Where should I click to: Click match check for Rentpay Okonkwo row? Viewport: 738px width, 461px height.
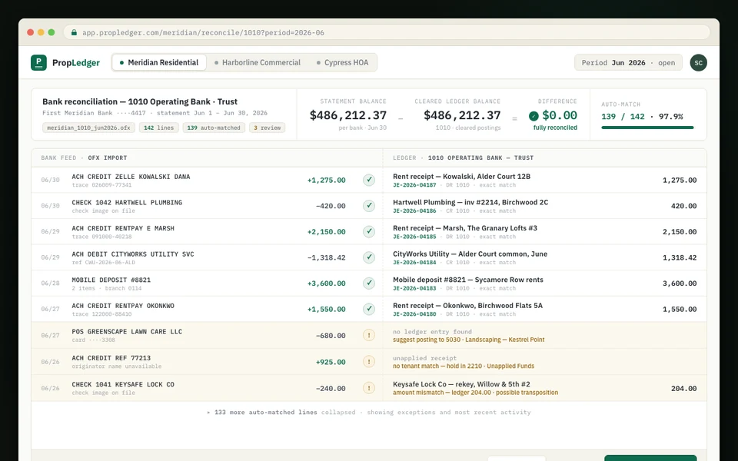point(368,309)
